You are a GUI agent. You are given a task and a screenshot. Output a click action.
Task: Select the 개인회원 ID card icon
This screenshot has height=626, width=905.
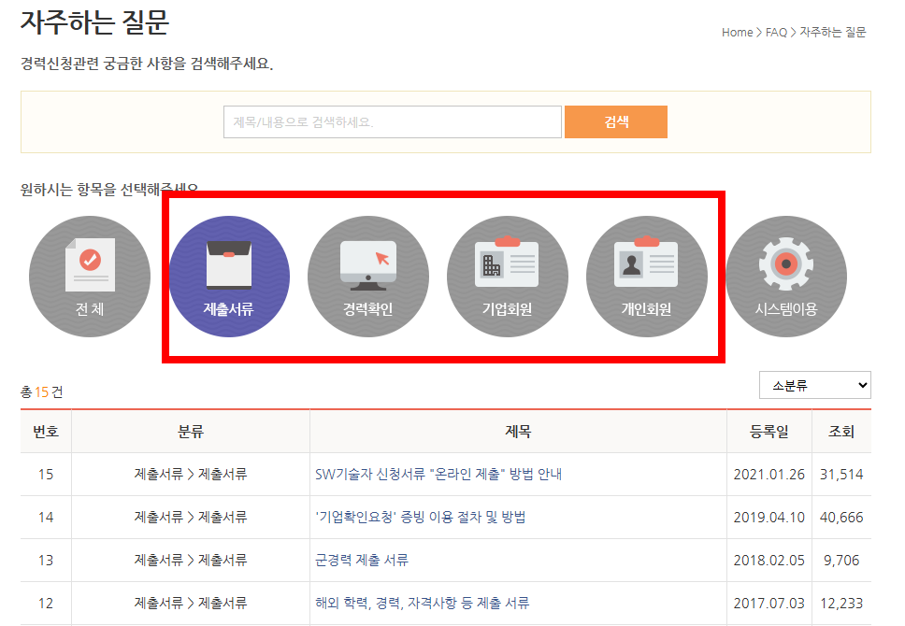pos(647,277)
